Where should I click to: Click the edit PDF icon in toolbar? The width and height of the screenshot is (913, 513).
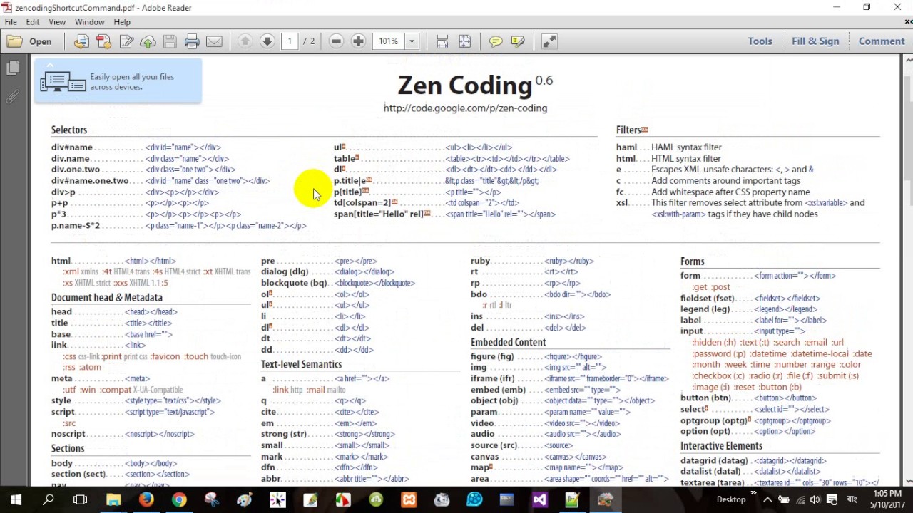(126, 41)
